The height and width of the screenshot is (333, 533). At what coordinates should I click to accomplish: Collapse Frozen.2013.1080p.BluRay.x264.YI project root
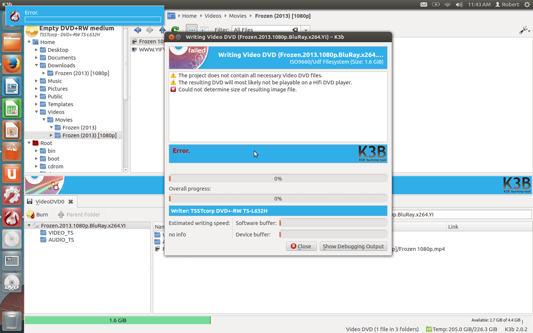click(x=29, y=225)
